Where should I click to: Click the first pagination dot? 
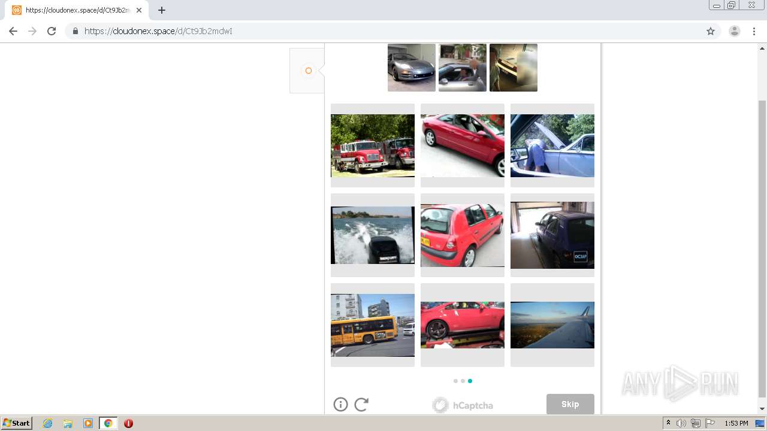pyautogui.click(x=455, y=381)
